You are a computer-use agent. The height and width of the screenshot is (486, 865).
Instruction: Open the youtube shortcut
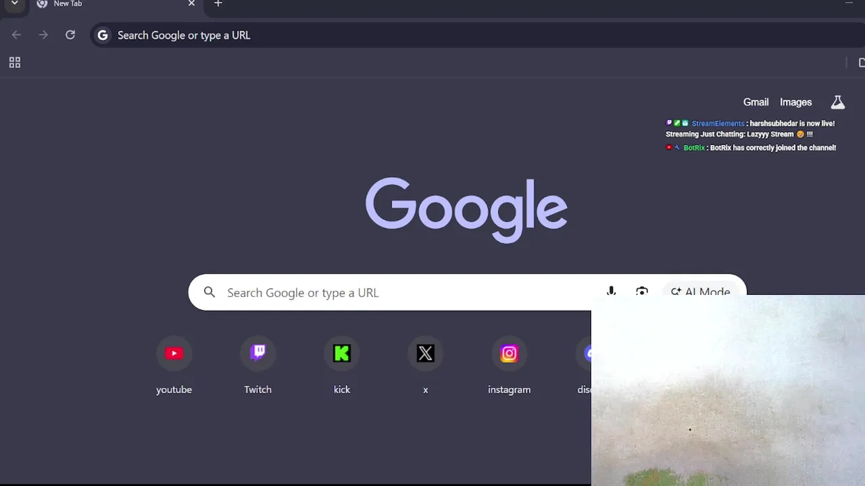(x=174, y=353)
